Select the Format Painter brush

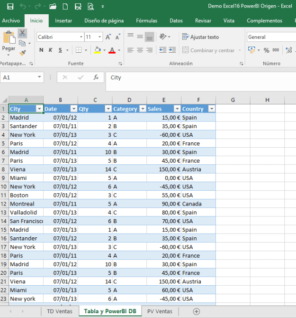coord(23,53)
